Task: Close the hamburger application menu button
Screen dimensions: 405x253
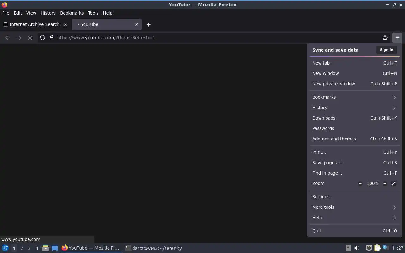Action: pyautogui.click(x=397, y=38)
